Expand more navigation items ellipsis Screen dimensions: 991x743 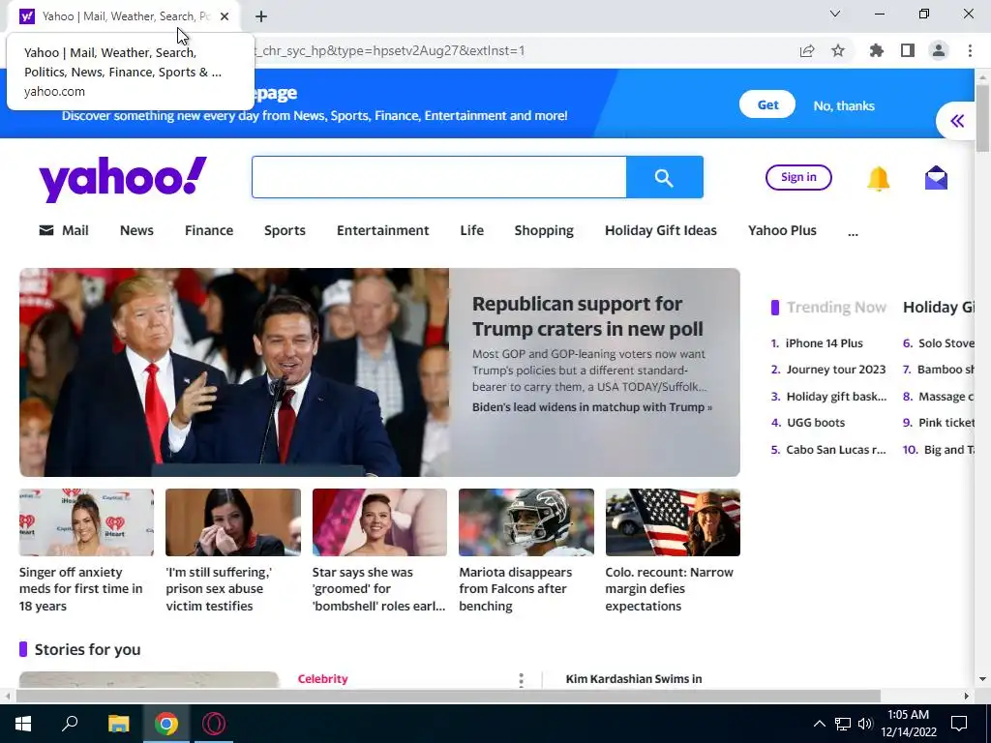853,233
